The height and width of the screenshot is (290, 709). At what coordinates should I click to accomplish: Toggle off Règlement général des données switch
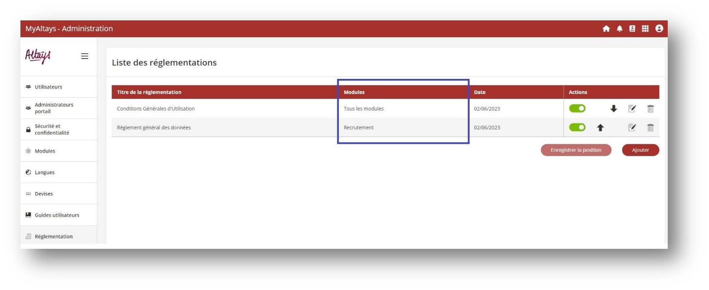[577, 127]
